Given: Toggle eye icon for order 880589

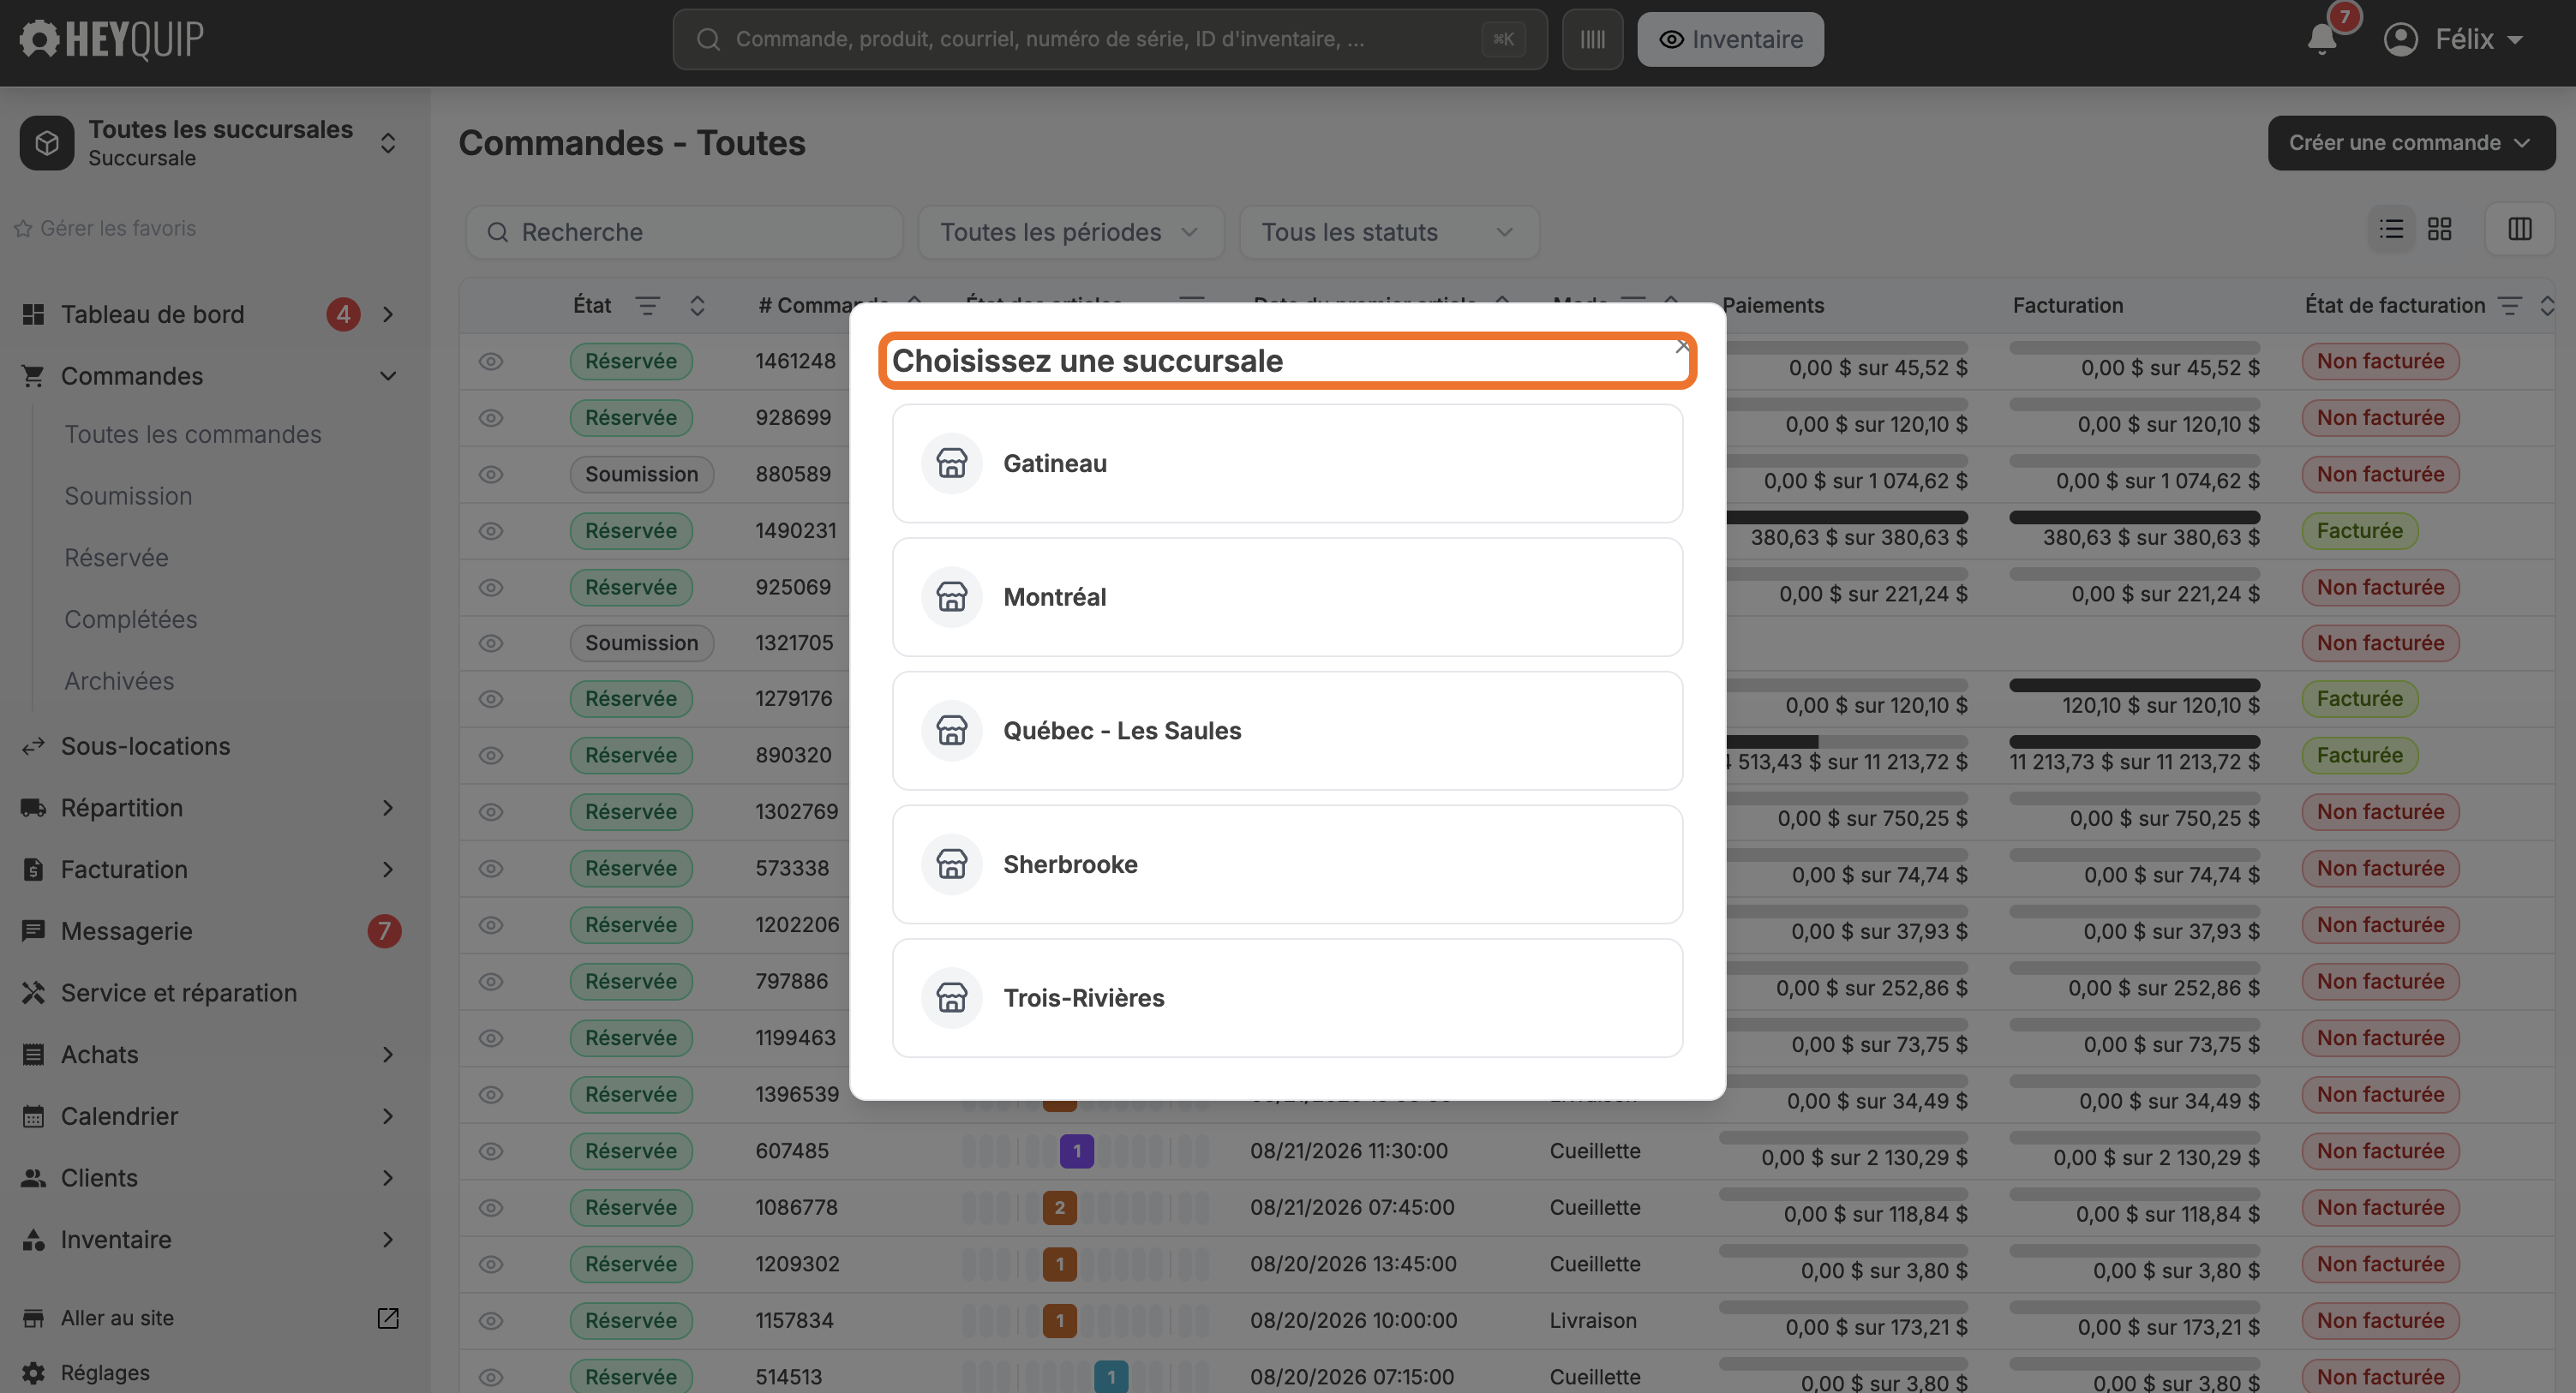Looking at the screenshot, I should tap(490, 474).
